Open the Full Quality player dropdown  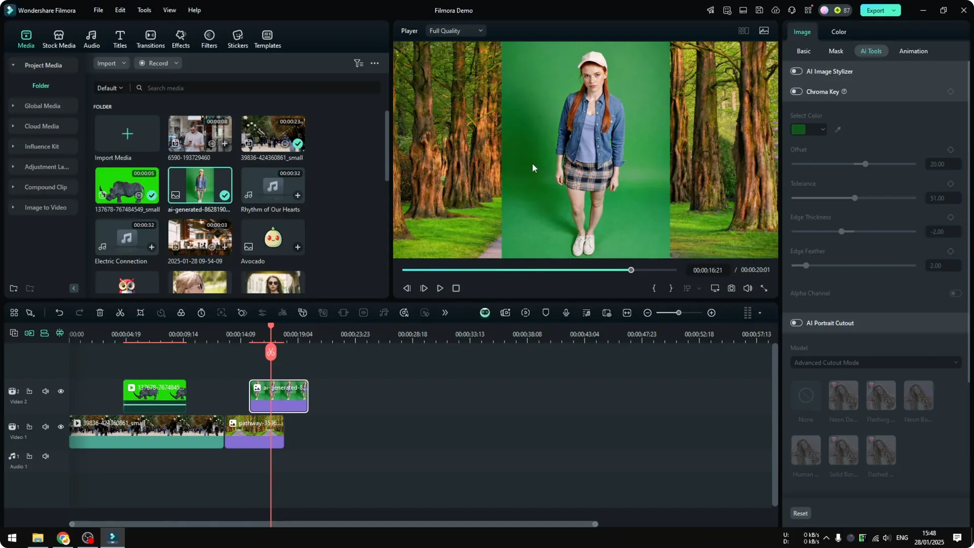pos(455,30)
